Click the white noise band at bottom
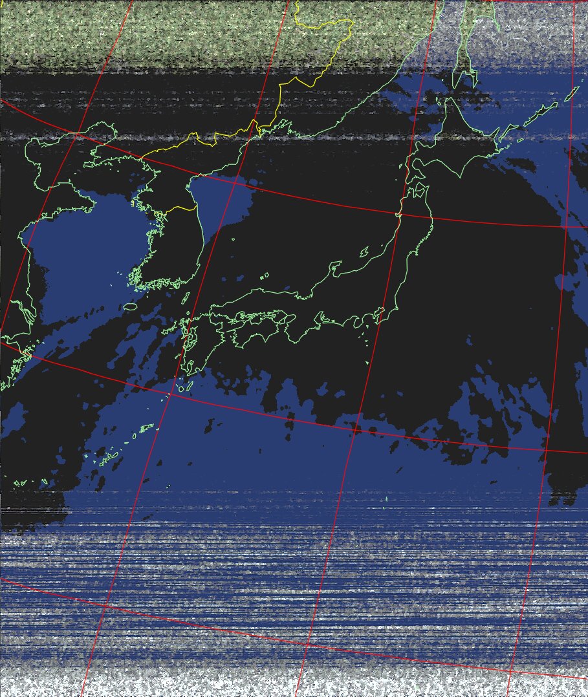 point(291,682)
